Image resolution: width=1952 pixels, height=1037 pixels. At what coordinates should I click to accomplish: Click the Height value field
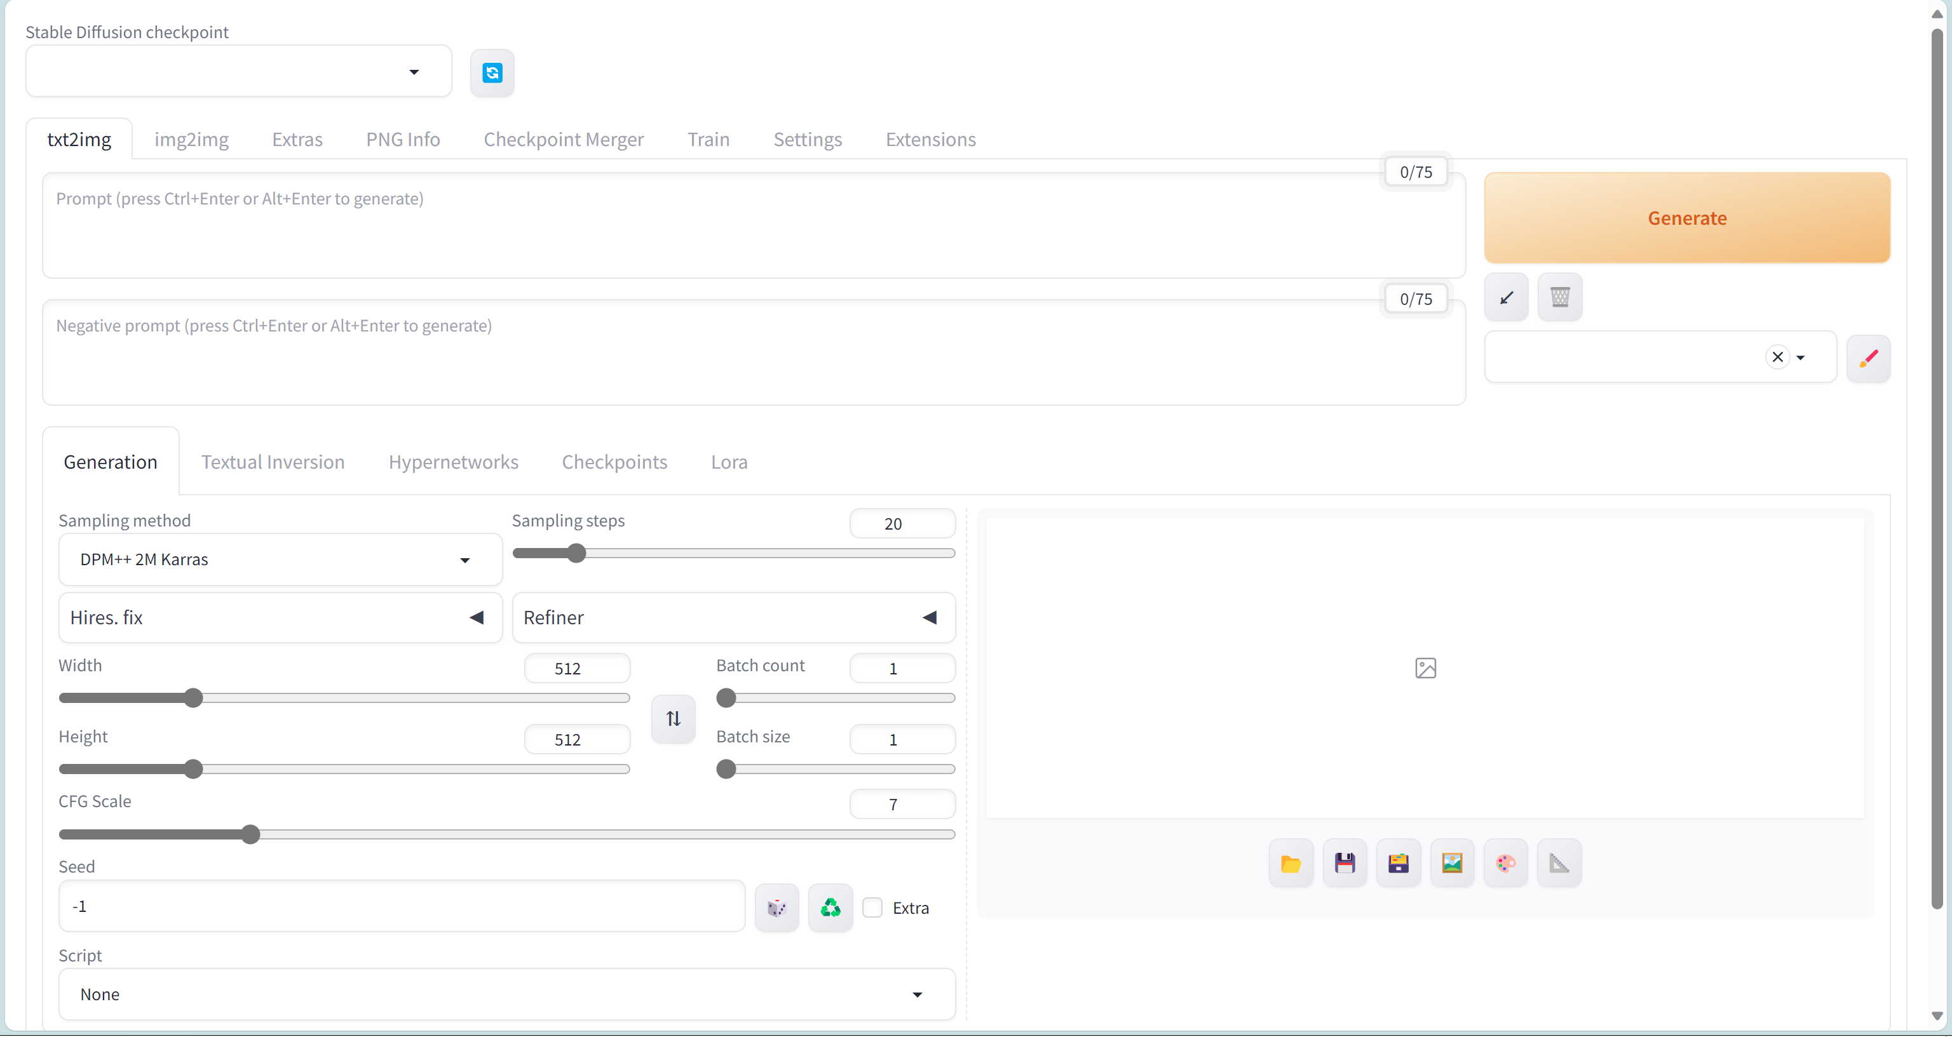click(x=578, y=740)
